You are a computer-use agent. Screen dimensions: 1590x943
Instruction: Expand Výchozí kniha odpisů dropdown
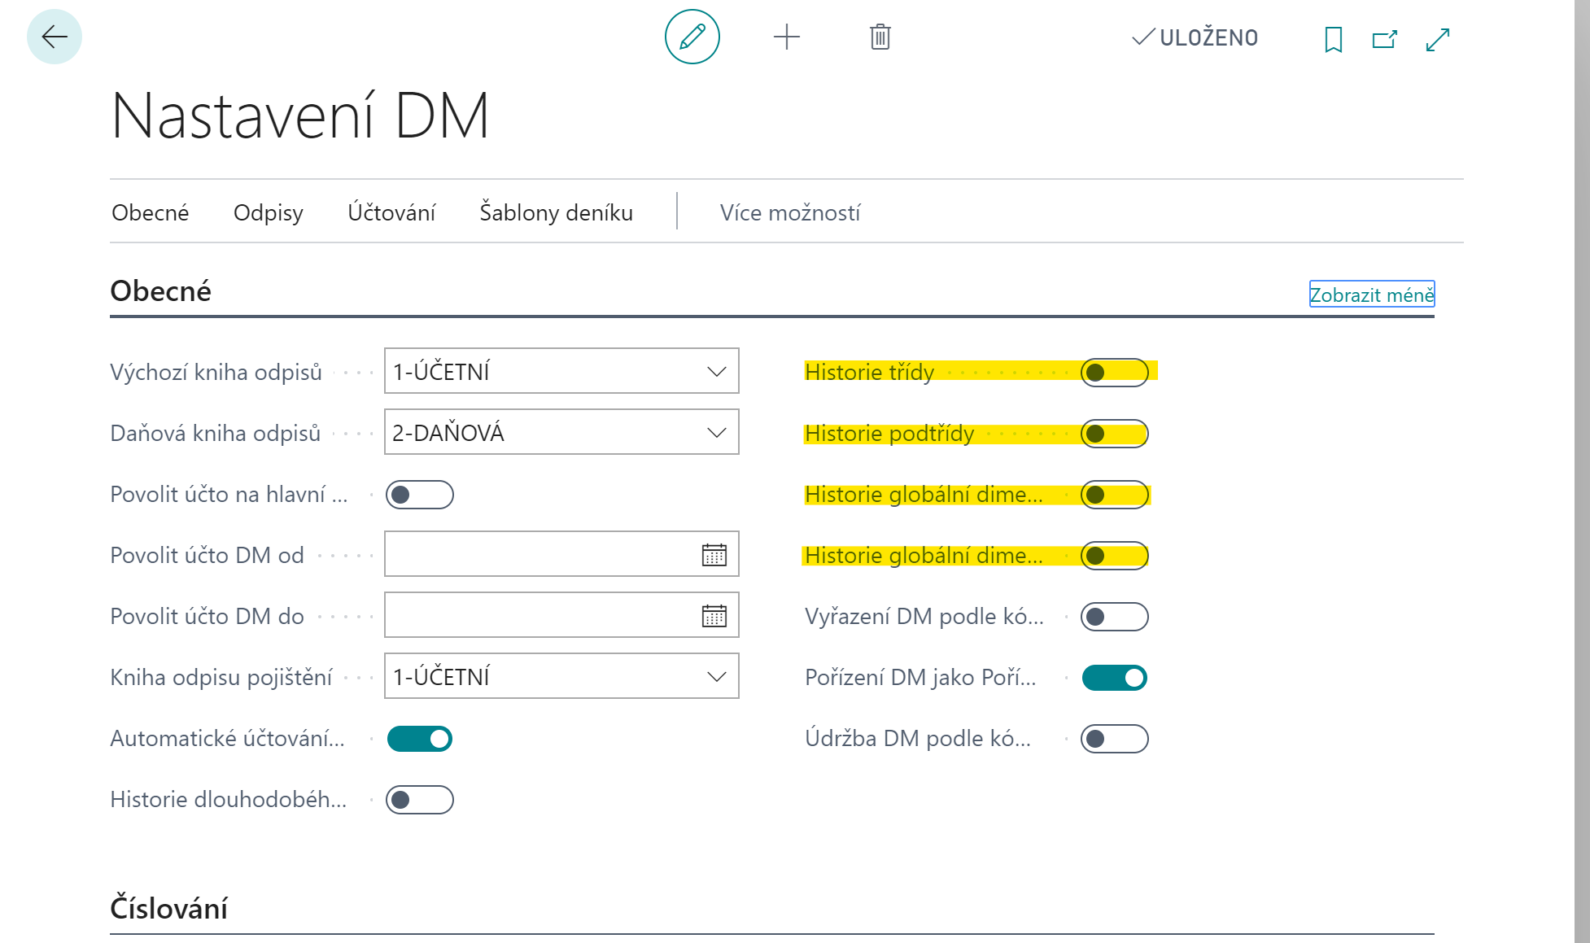[716, 372]
